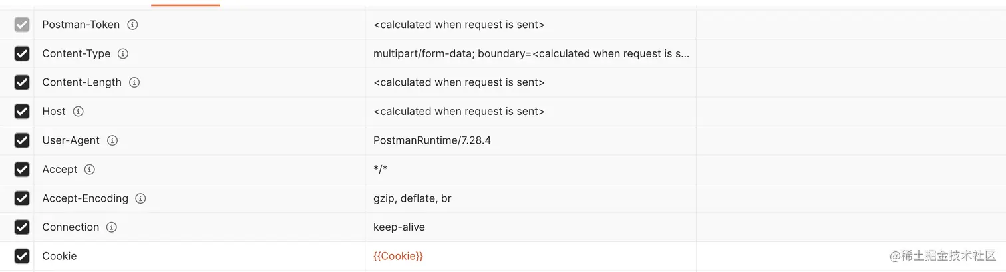
Task: Click info icon next to Postman-Token
Action: pos(132,25)
